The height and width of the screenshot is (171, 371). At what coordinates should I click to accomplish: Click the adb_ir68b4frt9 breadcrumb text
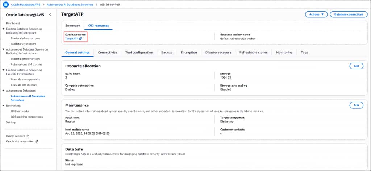click(109, 4)
